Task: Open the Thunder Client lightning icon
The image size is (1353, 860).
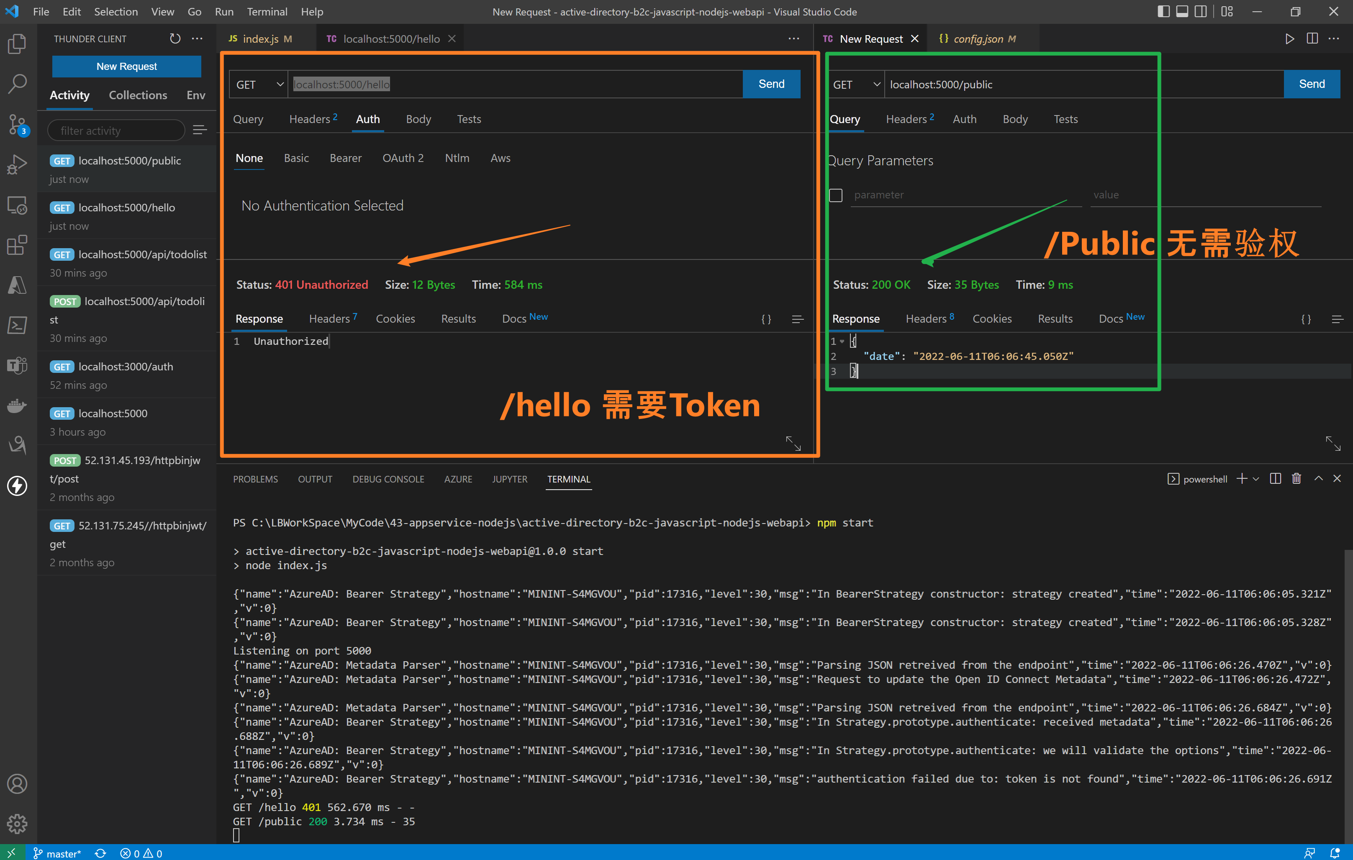Action: 17,485
